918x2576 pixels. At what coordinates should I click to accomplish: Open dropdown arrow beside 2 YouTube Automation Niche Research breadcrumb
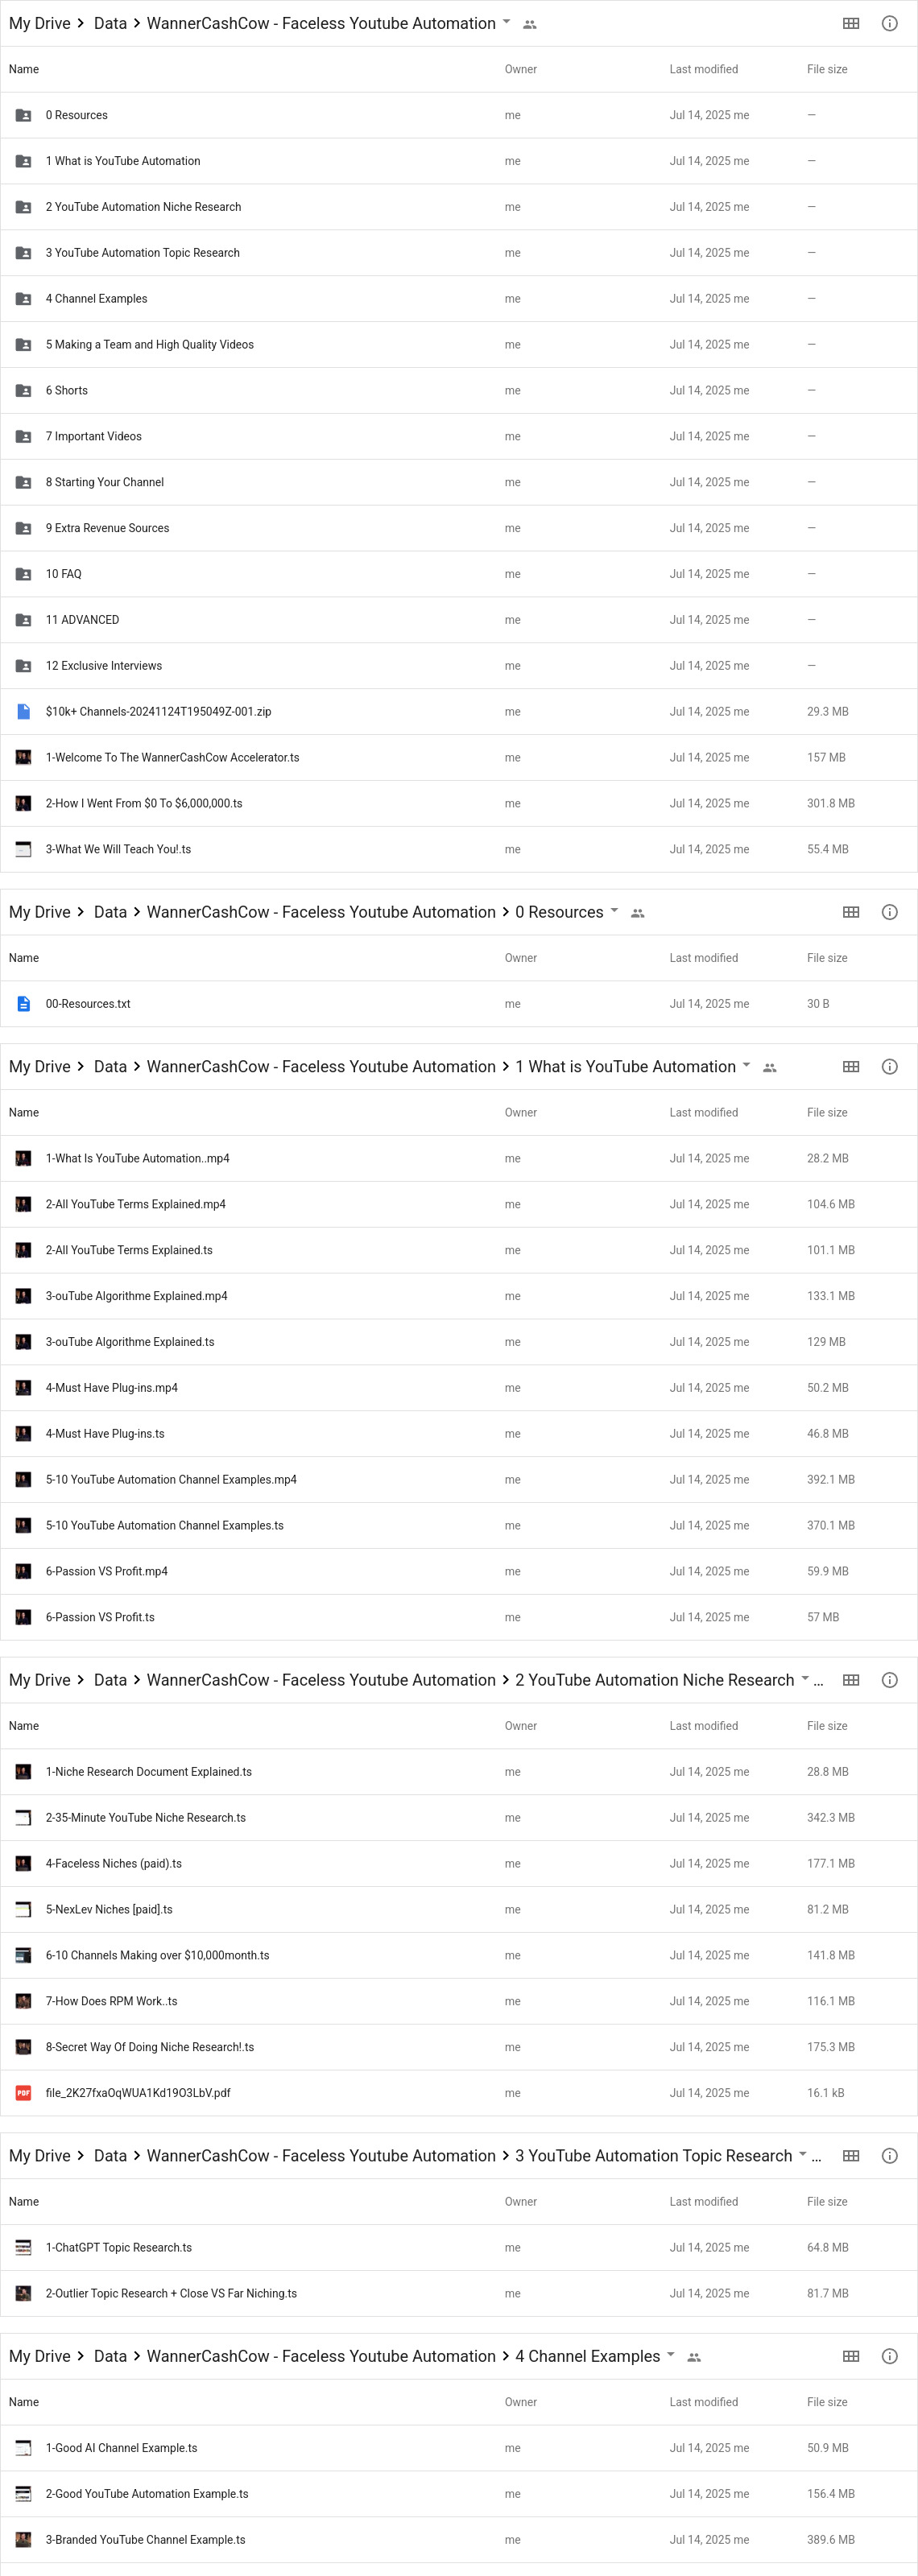point(805,1678)
